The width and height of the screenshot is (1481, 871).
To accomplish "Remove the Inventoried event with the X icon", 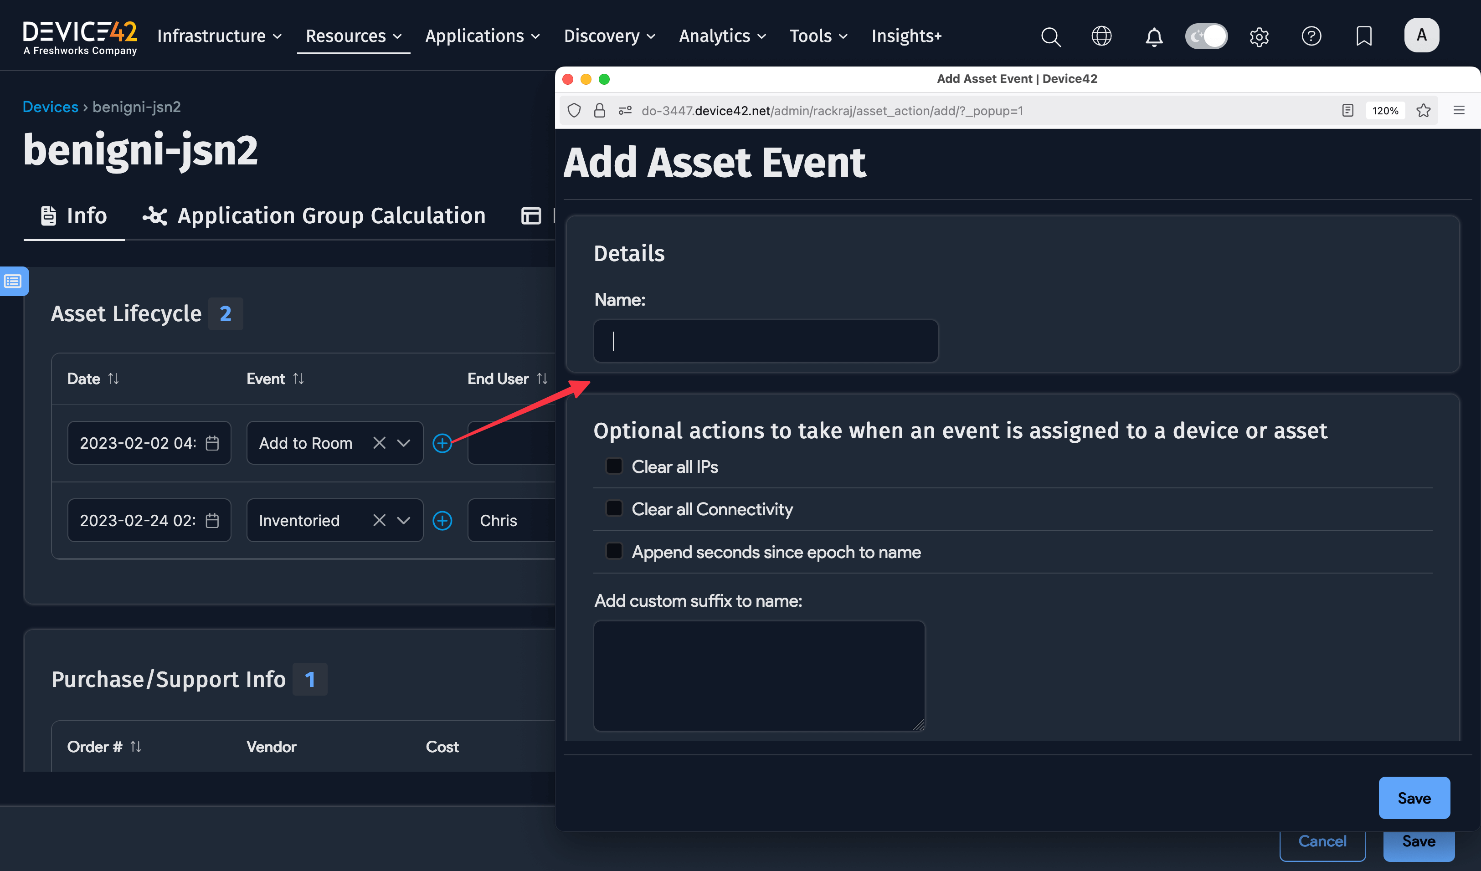I will click(x=379, y=520).
